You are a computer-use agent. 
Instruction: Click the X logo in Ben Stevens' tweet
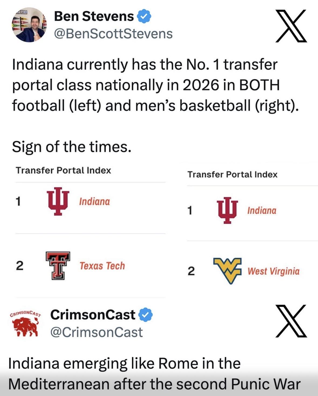(x=291, y=26)
